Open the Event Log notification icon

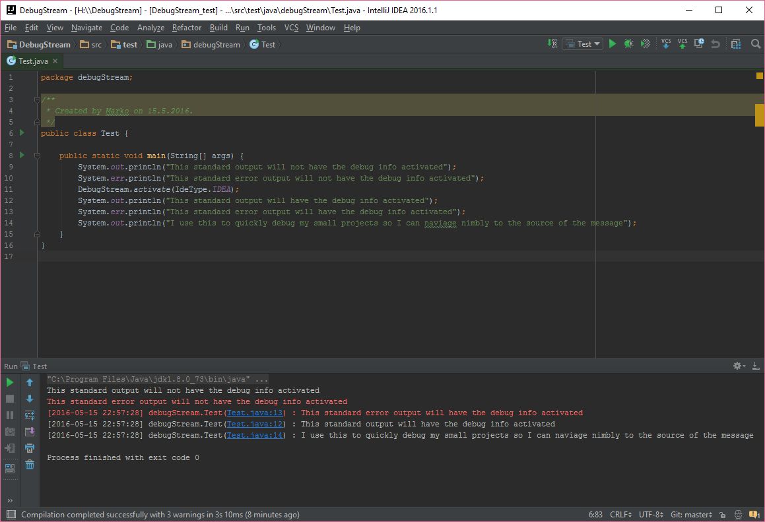(754, 515)
